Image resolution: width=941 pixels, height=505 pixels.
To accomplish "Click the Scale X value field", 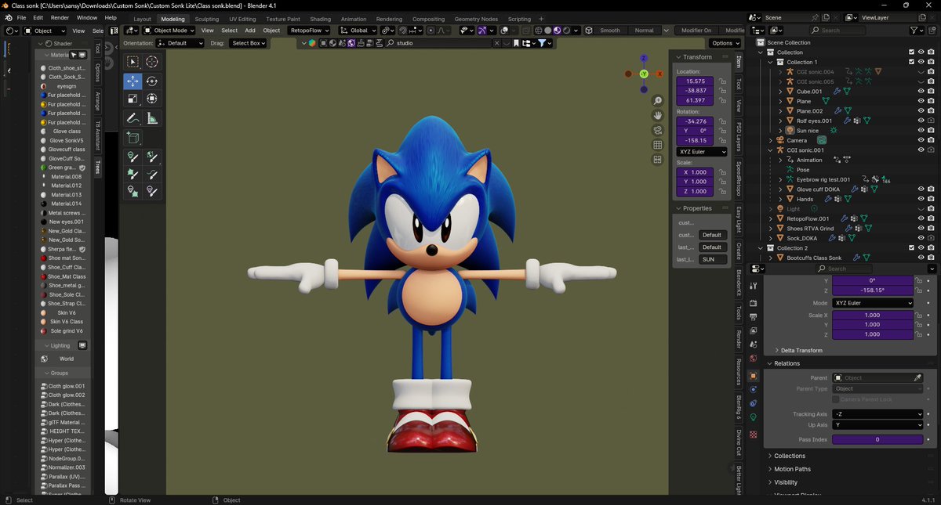I will tap(872, 316).
